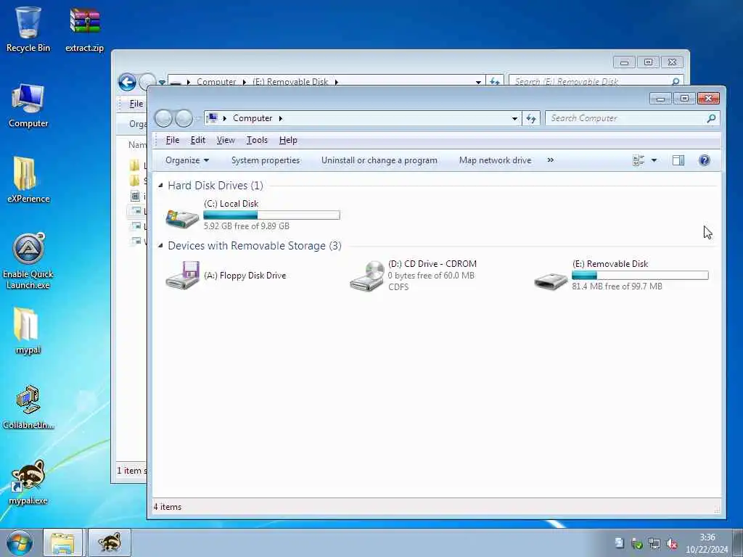Viewport: 743px width, 557px height.
Task: Click Computer breadcrumb in address bar
Action: [253, 118]
